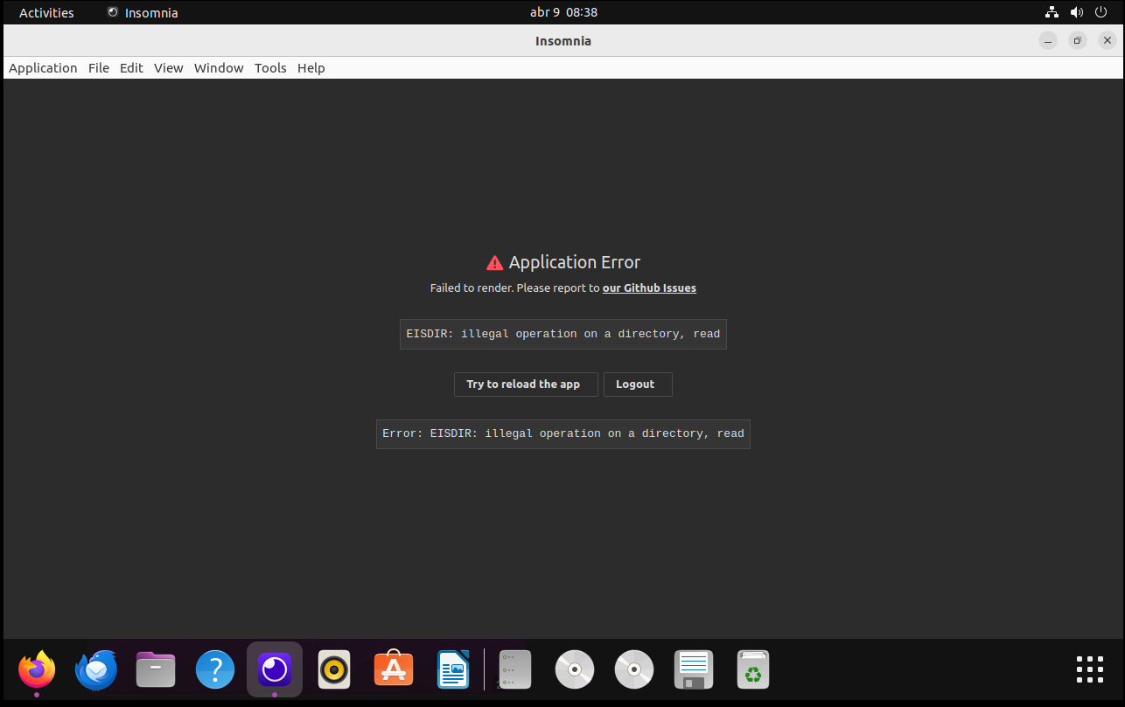Screen dimensions: 1125x707
Task: Launch Firefox from the dock
Action: (37, 670)
